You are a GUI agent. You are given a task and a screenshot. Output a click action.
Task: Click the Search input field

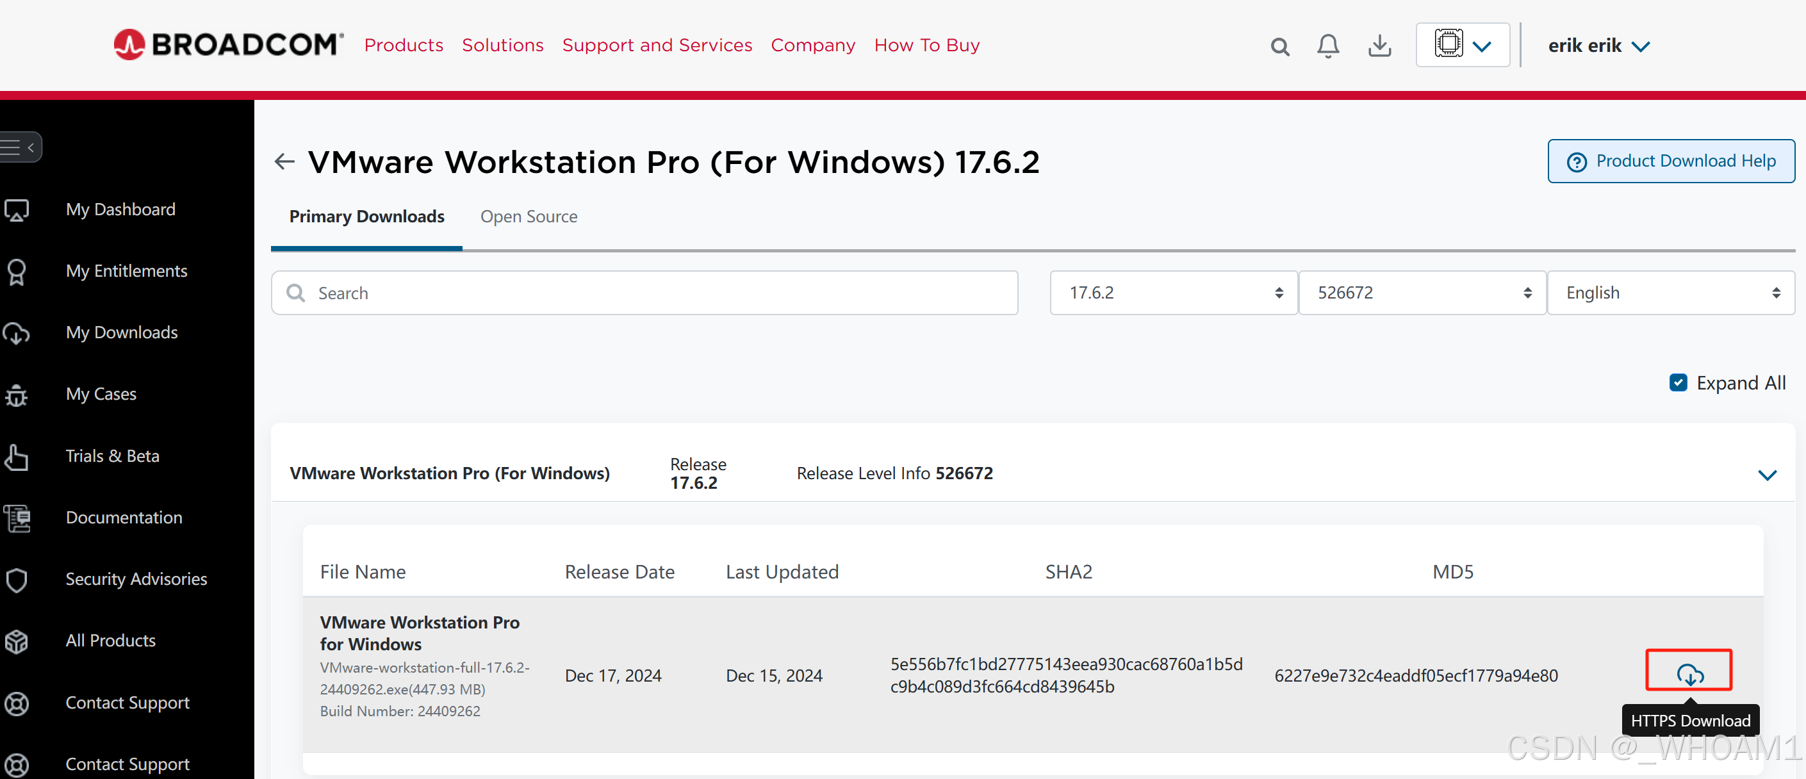point(644,292)
